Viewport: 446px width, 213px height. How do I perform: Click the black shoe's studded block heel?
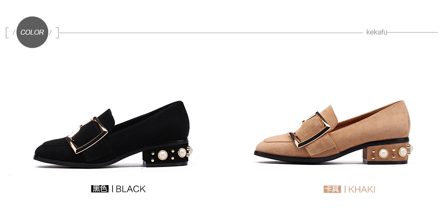click(x=166, y=155)
